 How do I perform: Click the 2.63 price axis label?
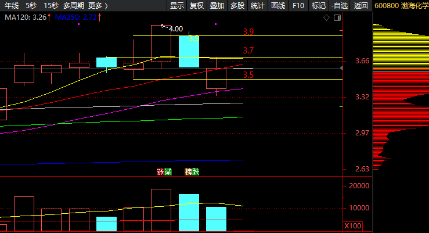362,169
